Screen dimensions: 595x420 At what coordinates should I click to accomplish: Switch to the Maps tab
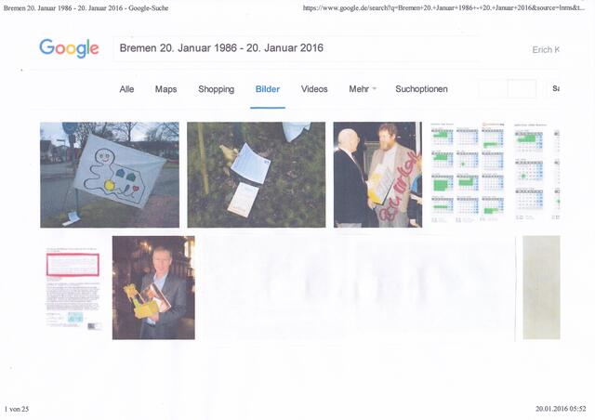(x=165, y=89)
